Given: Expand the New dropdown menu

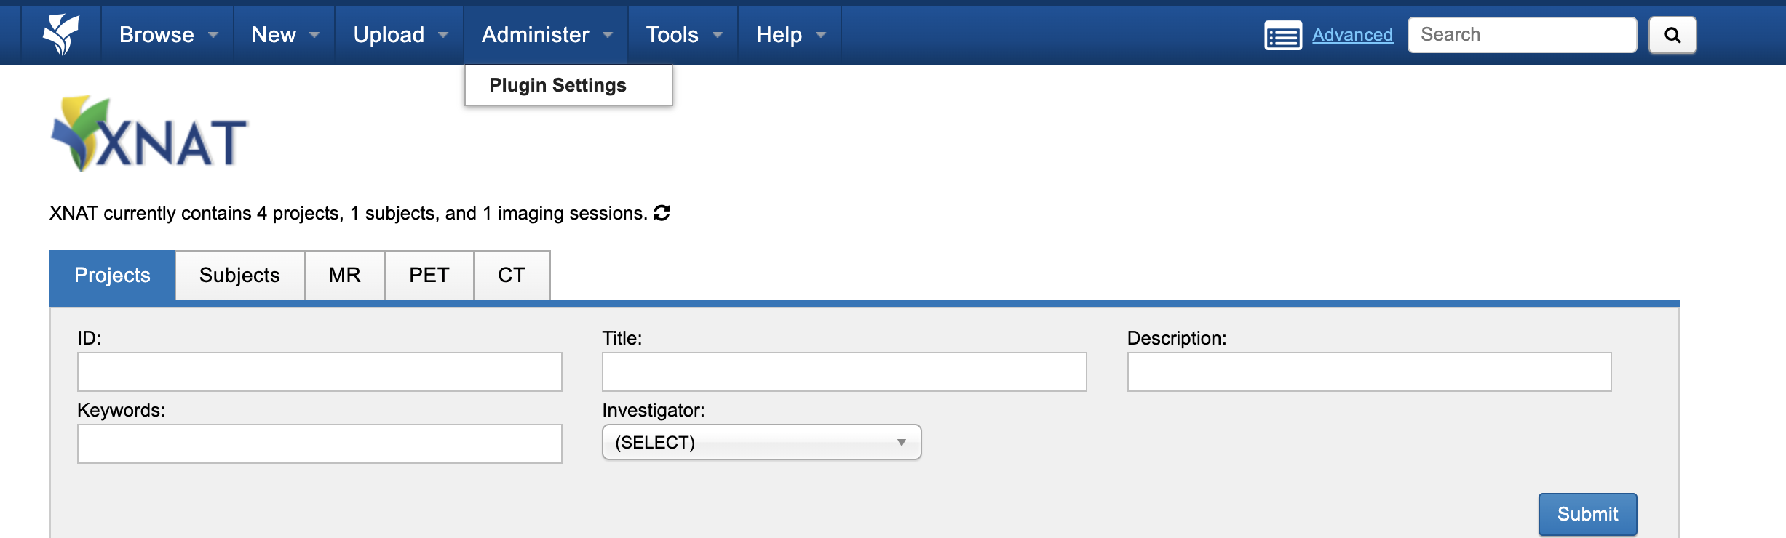Looking at the screenshot, I should [x=285, y=35].
